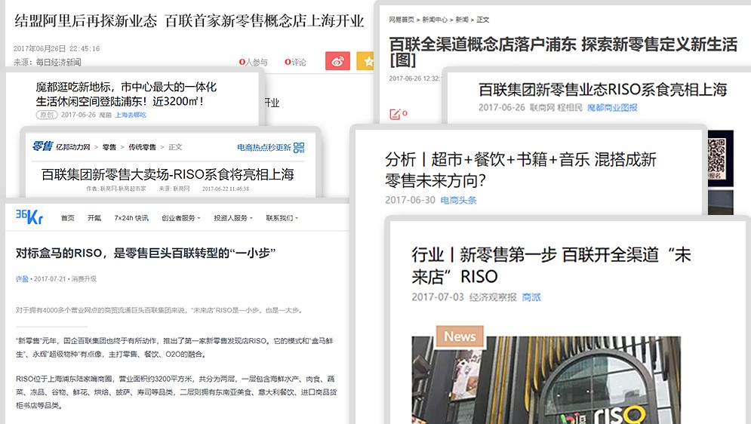751x424 pixels.
Task: Click the red Weibo share icon
Action: (337, 61)
